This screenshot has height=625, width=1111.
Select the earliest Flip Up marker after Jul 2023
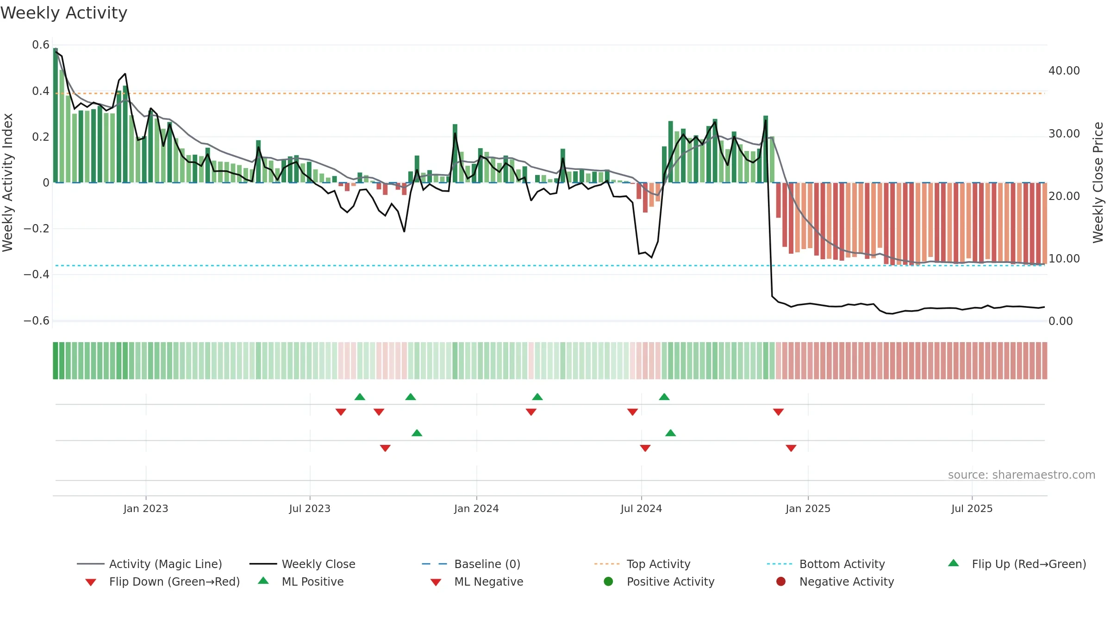coord(360,397)
